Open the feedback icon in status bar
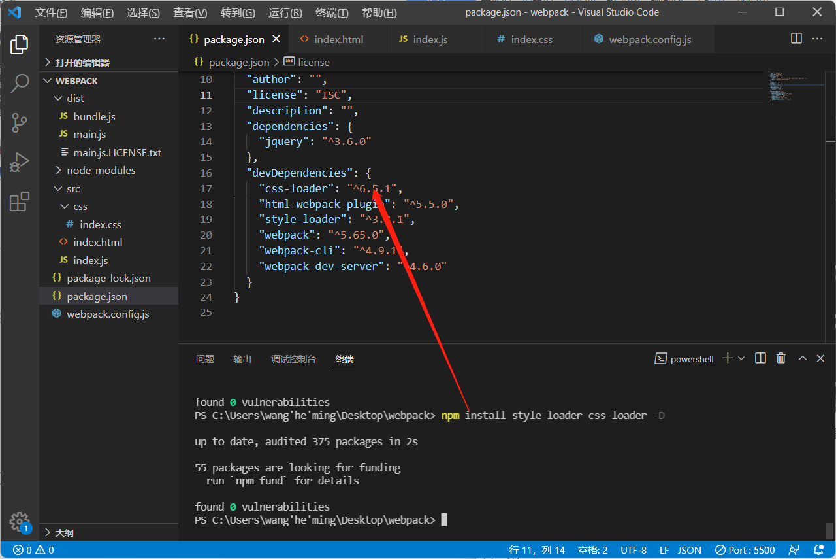This screenshot has width=836, height=559. click(x=794, y=551)
